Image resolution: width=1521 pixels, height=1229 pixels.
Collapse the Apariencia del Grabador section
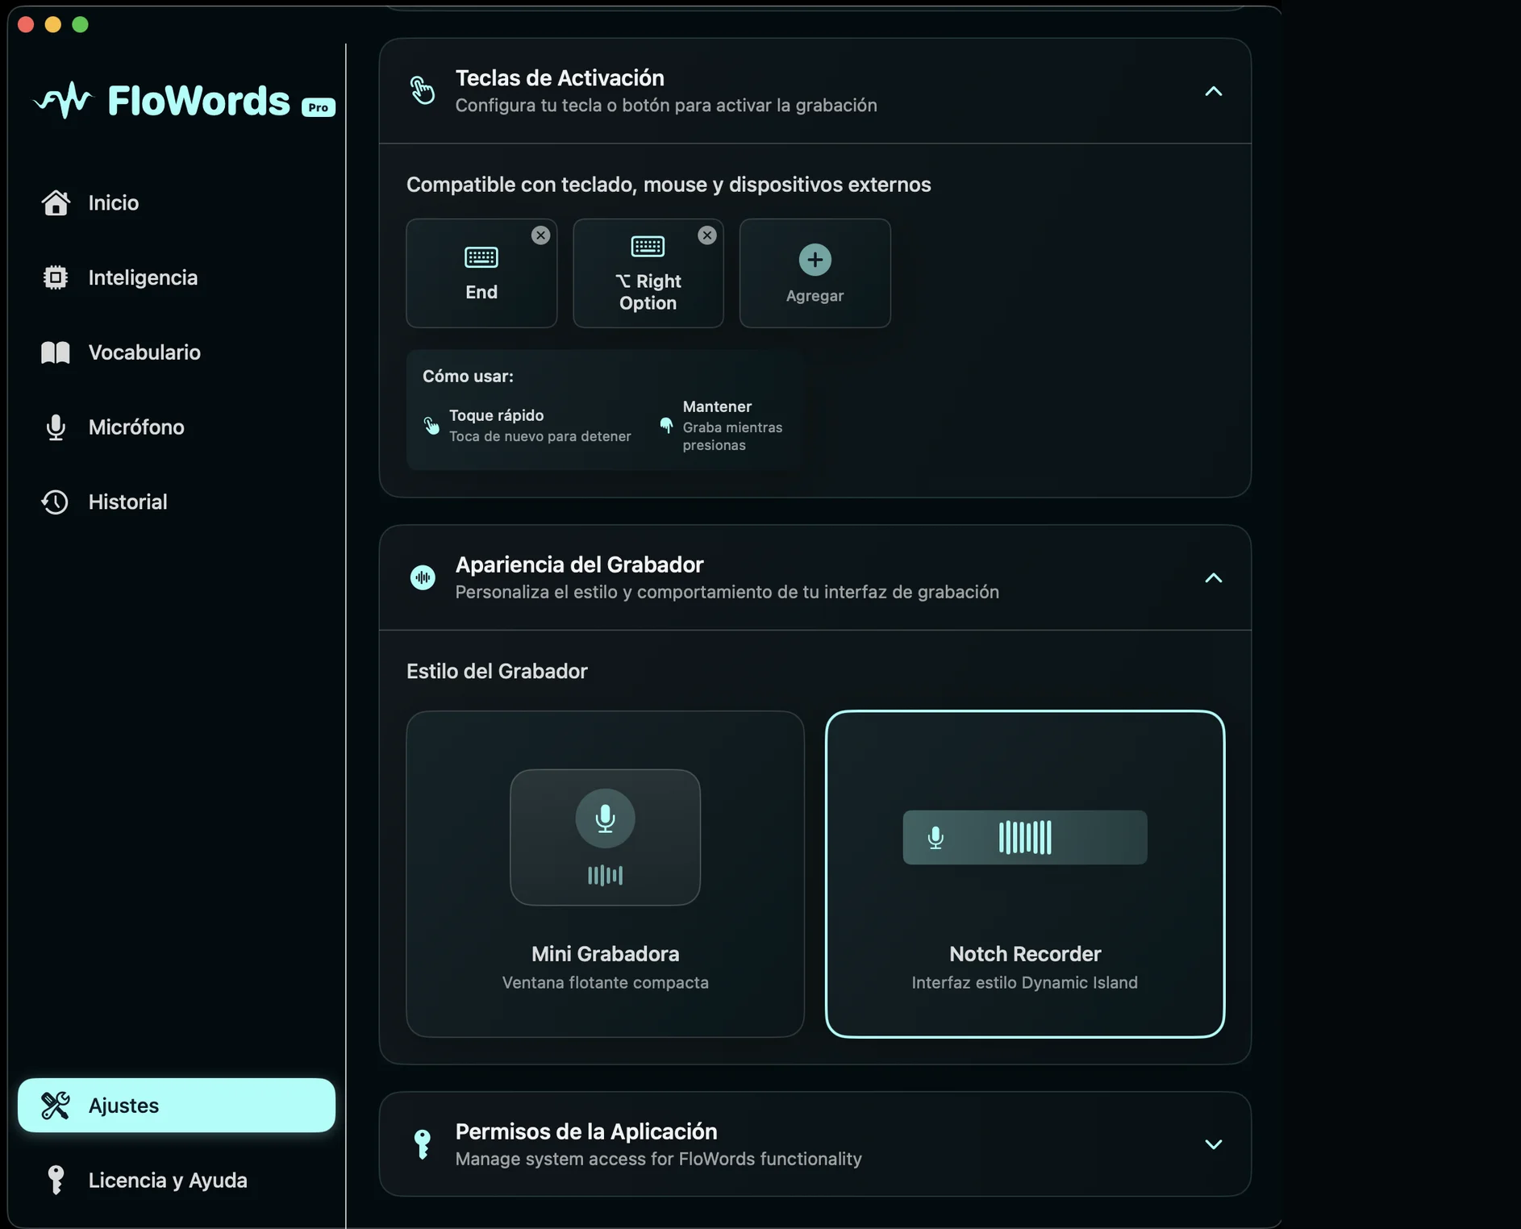[1213, 578]
